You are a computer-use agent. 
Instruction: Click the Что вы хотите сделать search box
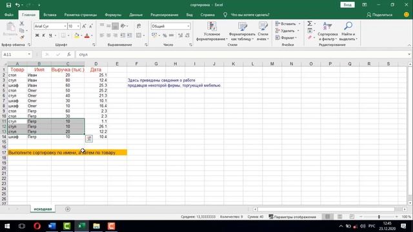pyautogui.click(x=250, y=15)
